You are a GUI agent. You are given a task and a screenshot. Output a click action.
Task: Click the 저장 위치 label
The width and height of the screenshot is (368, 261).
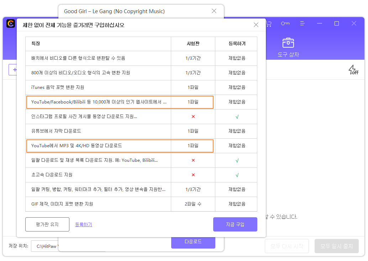[x=18, y=246]
